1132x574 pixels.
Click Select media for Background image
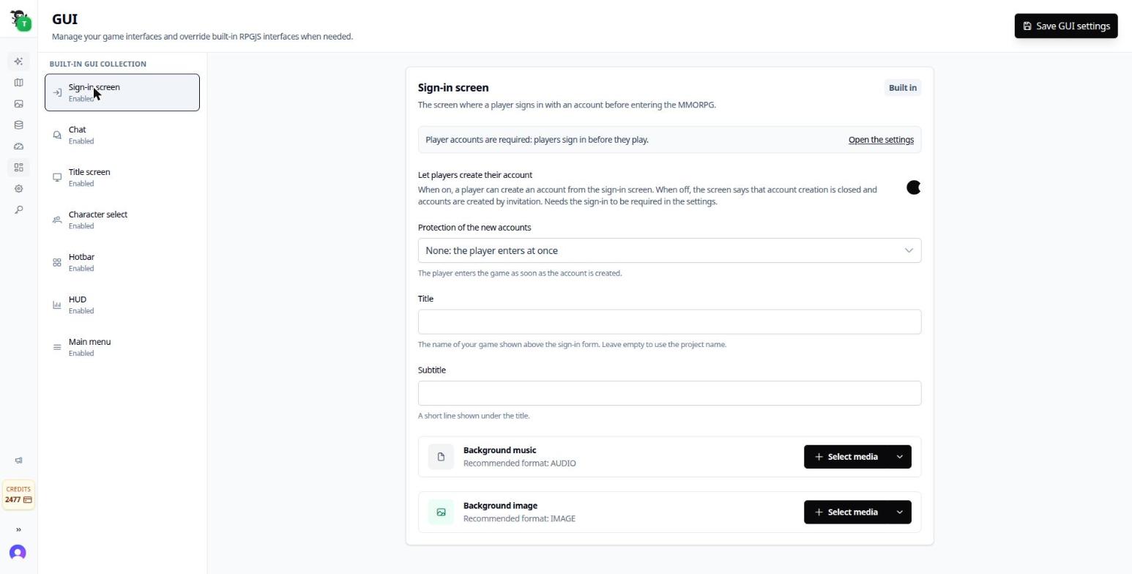point(846,512)
